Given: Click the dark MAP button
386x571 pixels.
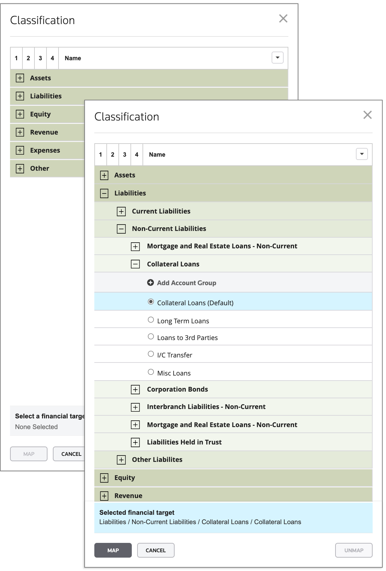Looking at the screenshot, I should point(113,550).
